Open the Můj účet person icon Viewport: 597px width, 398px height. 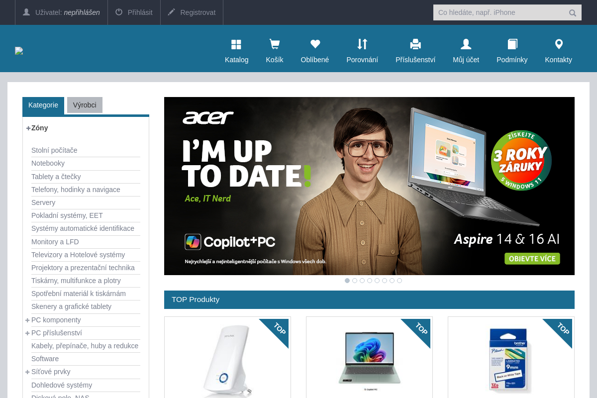(466, 44)
